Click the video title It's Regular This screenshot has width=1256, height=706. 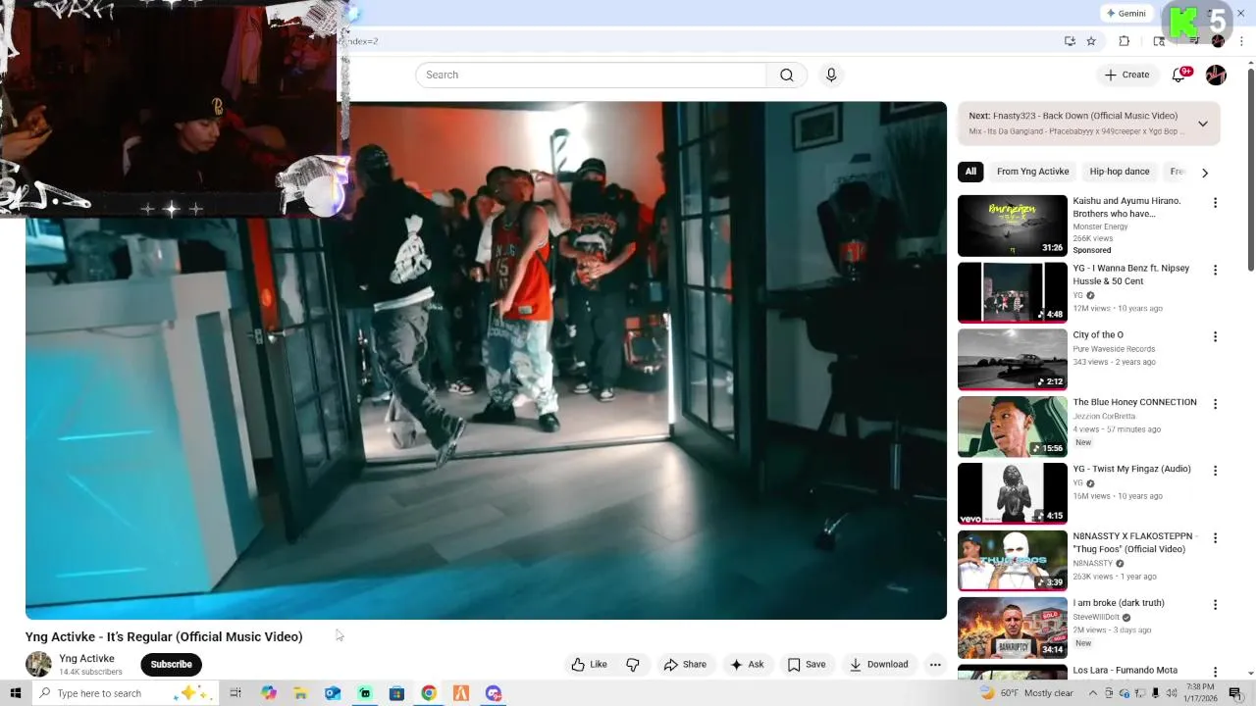pyautogui.click(x=164, y=636)
